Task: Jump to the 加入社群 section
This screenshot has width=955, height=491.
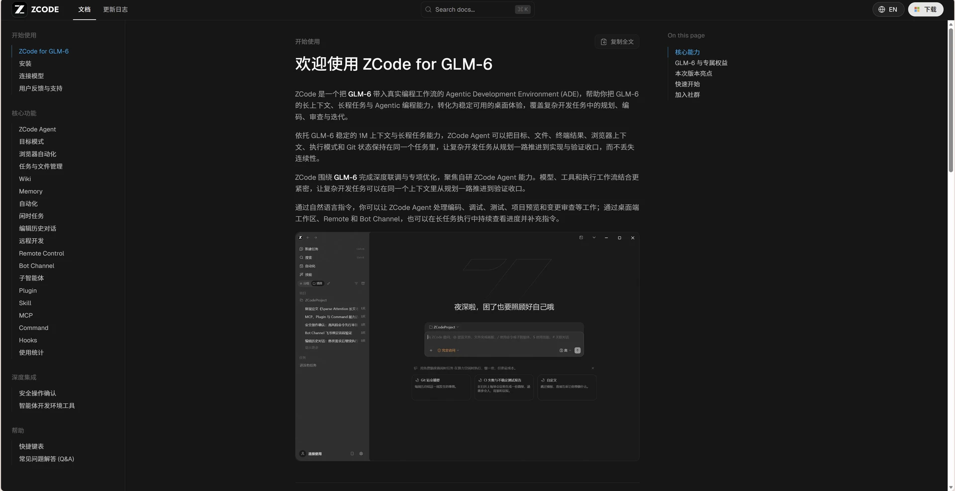Action: click(x=687, y=95)
